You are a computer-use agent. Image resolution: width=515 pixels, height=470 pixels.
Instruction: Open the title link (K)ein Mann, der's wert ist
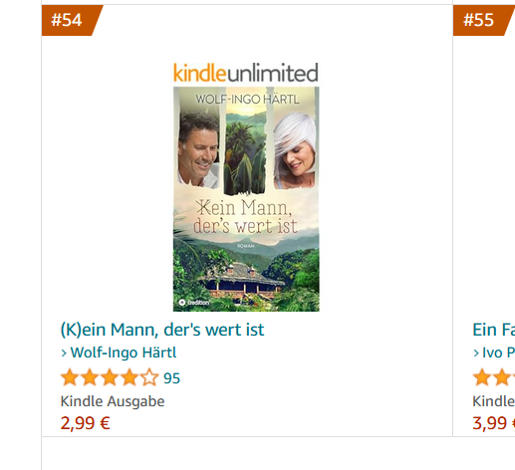[x=162, y=330]
